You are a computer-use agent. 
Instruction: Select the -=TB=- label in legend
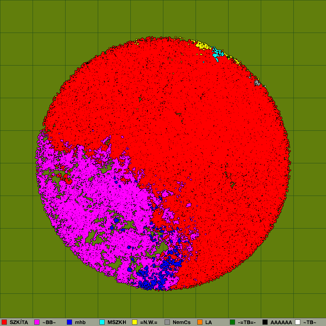click(246, 322)
